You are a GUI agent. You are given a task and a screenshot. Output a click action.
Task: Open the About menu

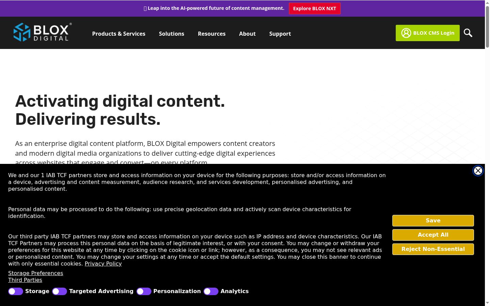point(247,34)
